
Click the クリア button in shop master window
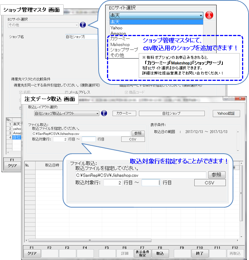[x=12, y=165]
